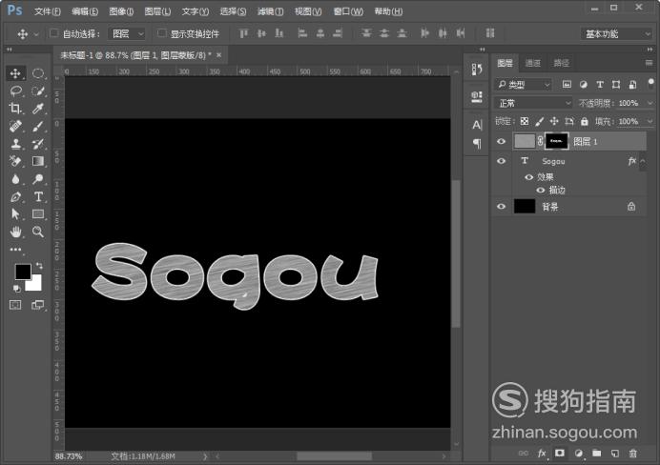Image resolution: width=660 pixels, height=465 pixels.
Task: Select the Quick Selection tool
Action: pyautogui.click(x=38, y=91)
